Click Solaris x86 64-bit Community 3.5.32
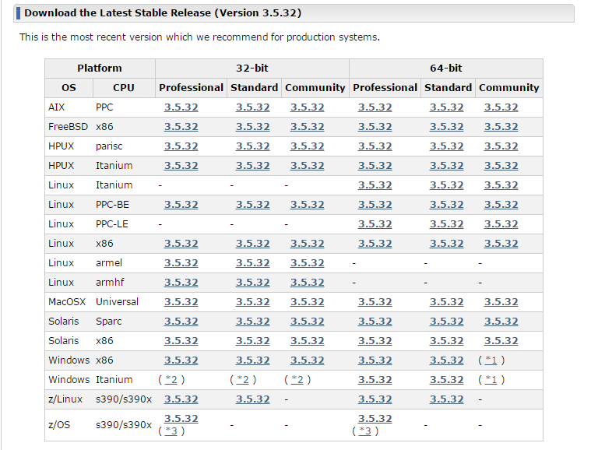This screenshot has height=450, width=591. [501, 341]
